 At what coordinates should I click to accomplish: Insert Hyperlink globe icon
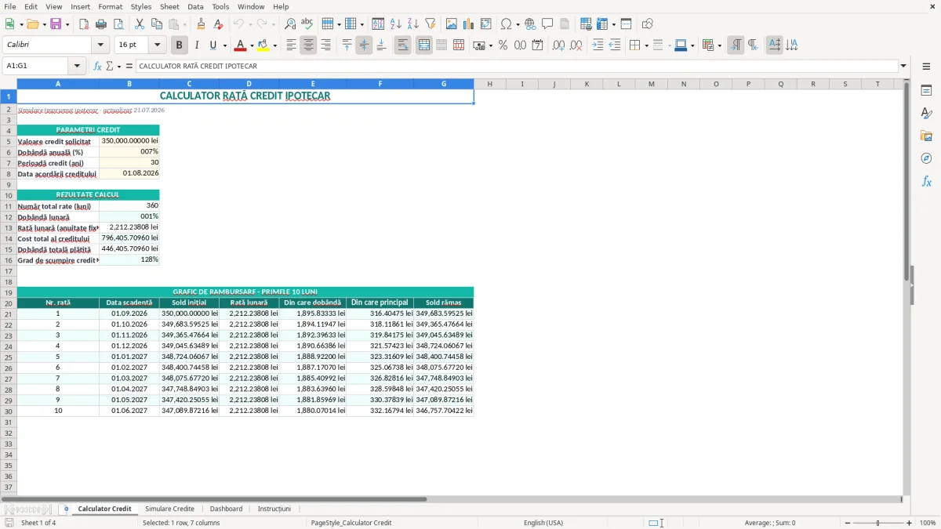530,24
